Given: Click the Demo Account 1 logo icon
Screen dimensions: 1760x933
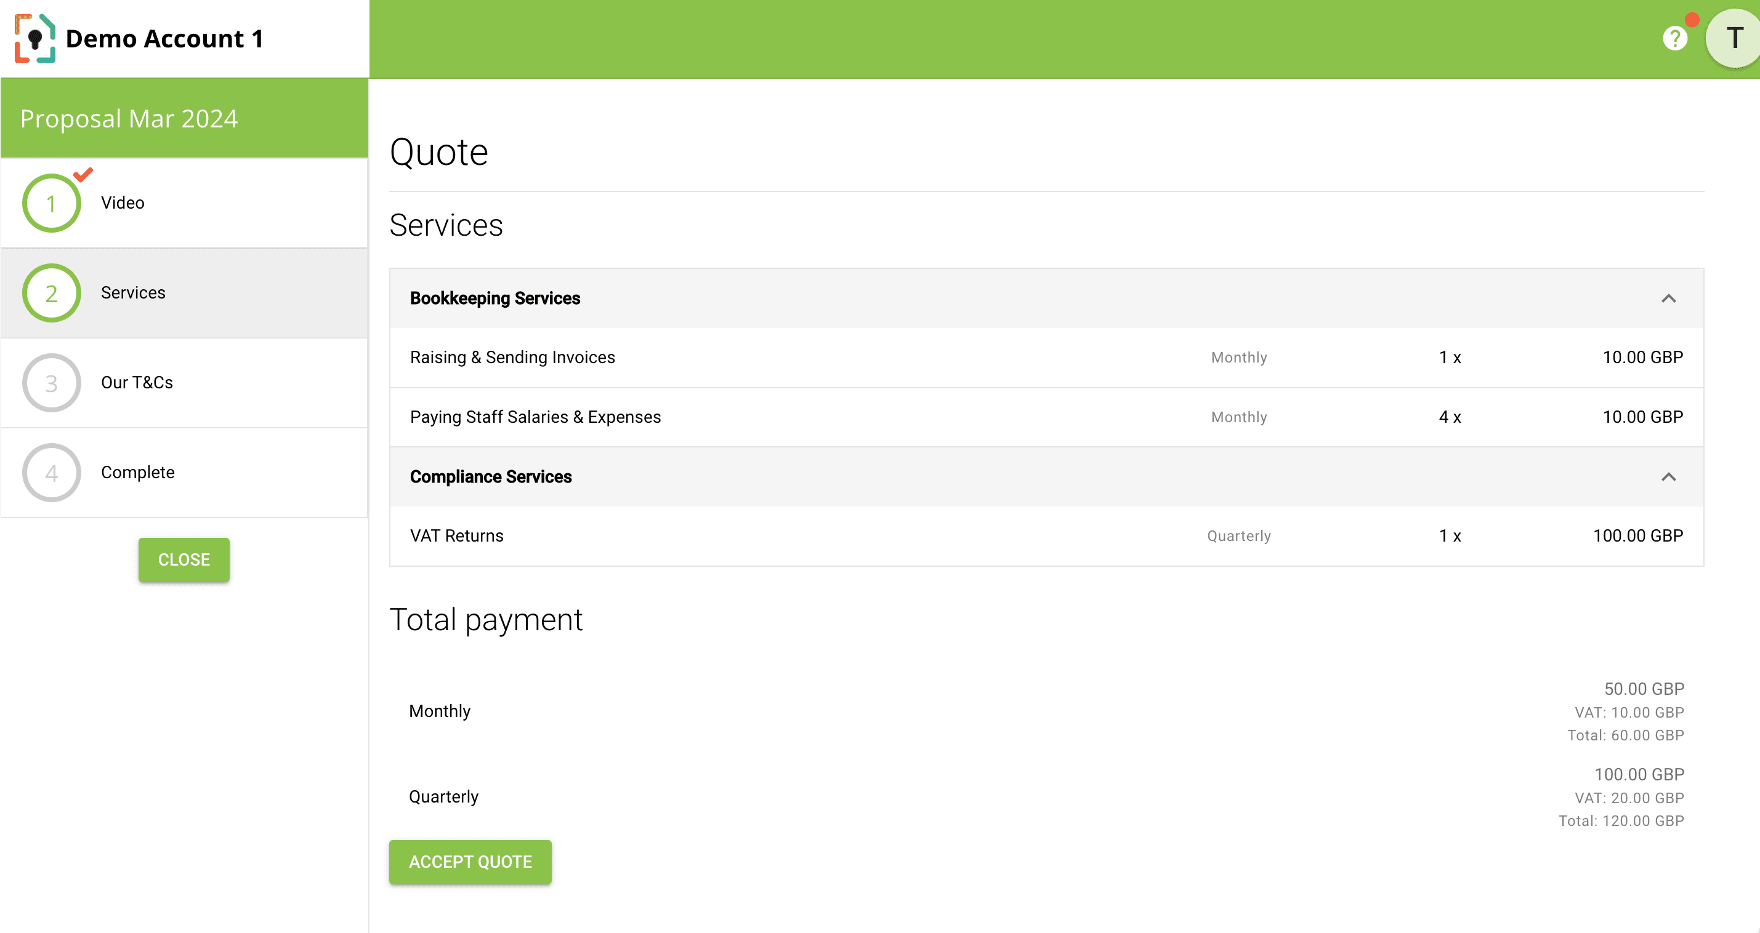Looking at the screenshot, I should (x=36, y=36).
